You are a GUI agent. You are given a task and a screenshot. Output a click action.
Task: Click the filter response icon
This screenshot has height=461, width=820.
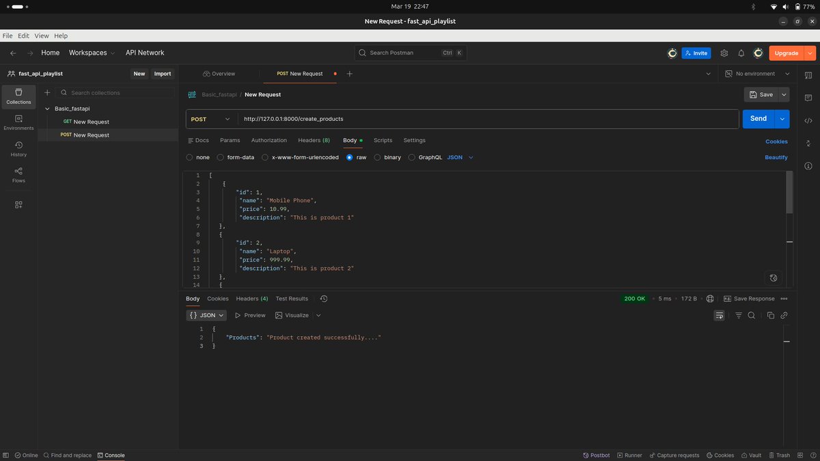[x=739, y=316]
